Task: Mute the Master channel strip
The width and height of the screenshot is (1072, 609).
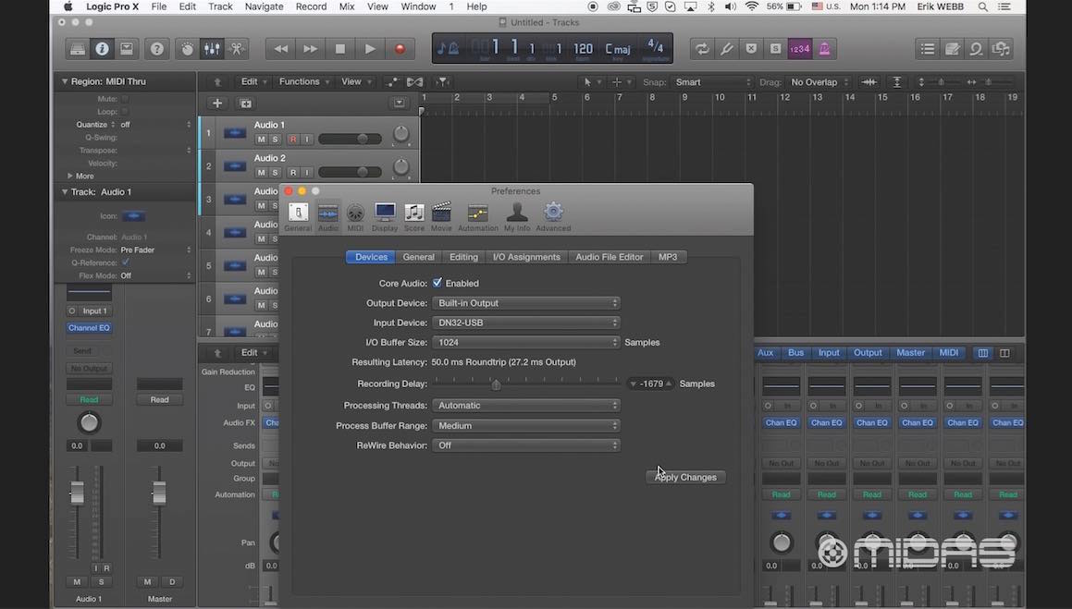Action: [x=148, y=581]
